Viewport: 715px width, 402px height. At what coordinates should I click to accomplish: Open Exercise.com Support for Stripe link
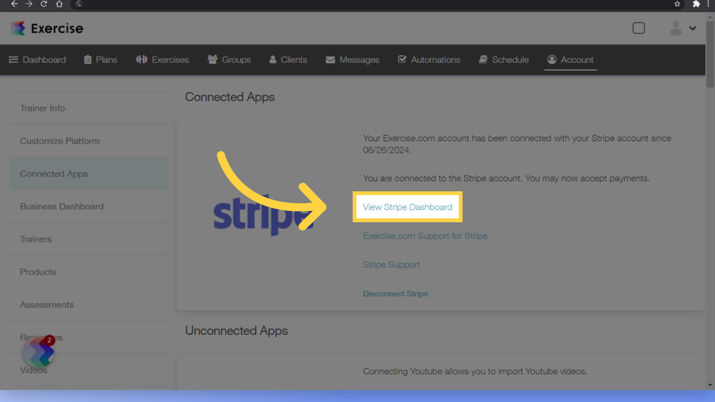425,236
